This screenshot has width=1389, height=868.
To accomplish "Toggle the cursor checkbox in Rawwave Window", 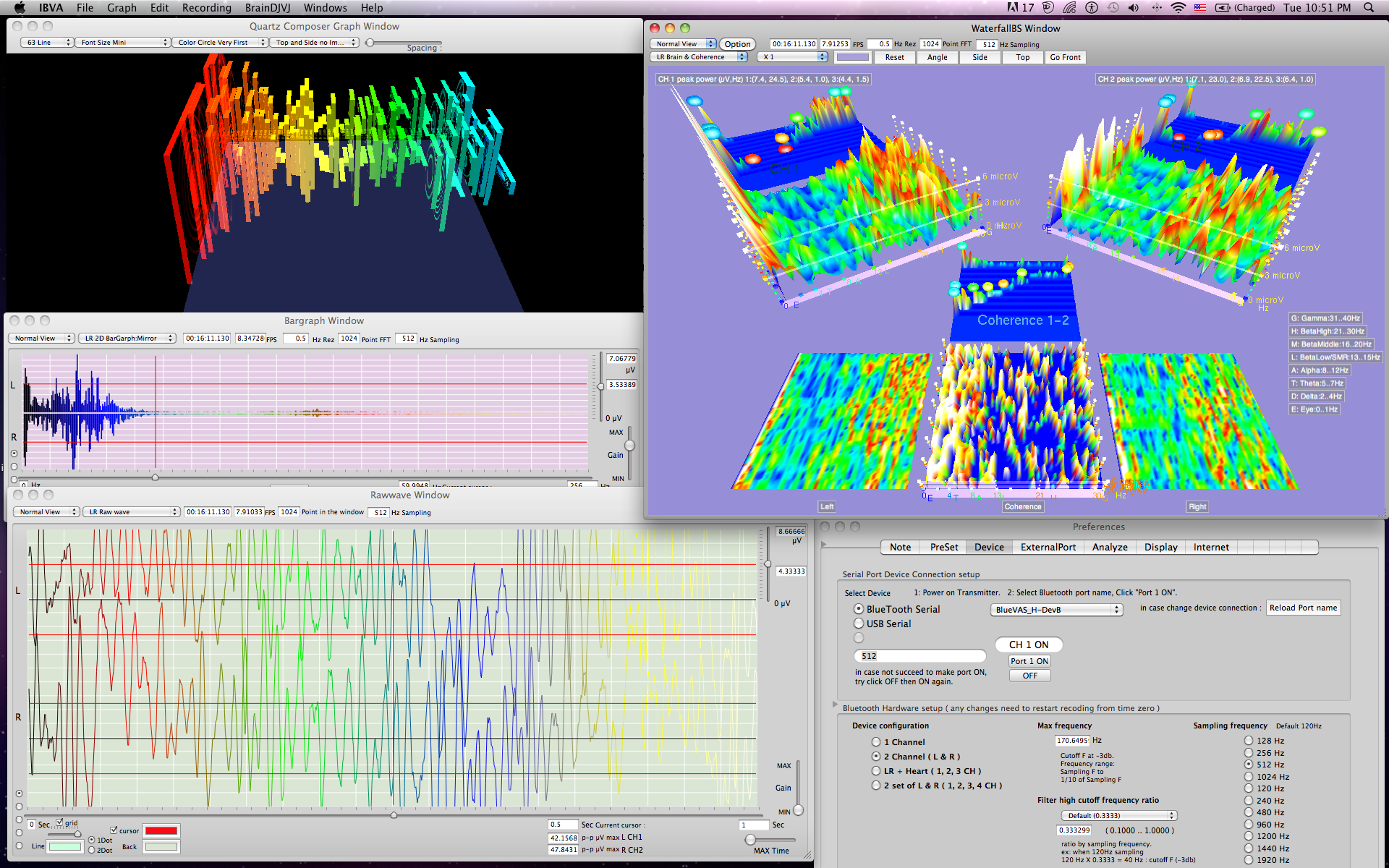I will click(x=114, y=830).
